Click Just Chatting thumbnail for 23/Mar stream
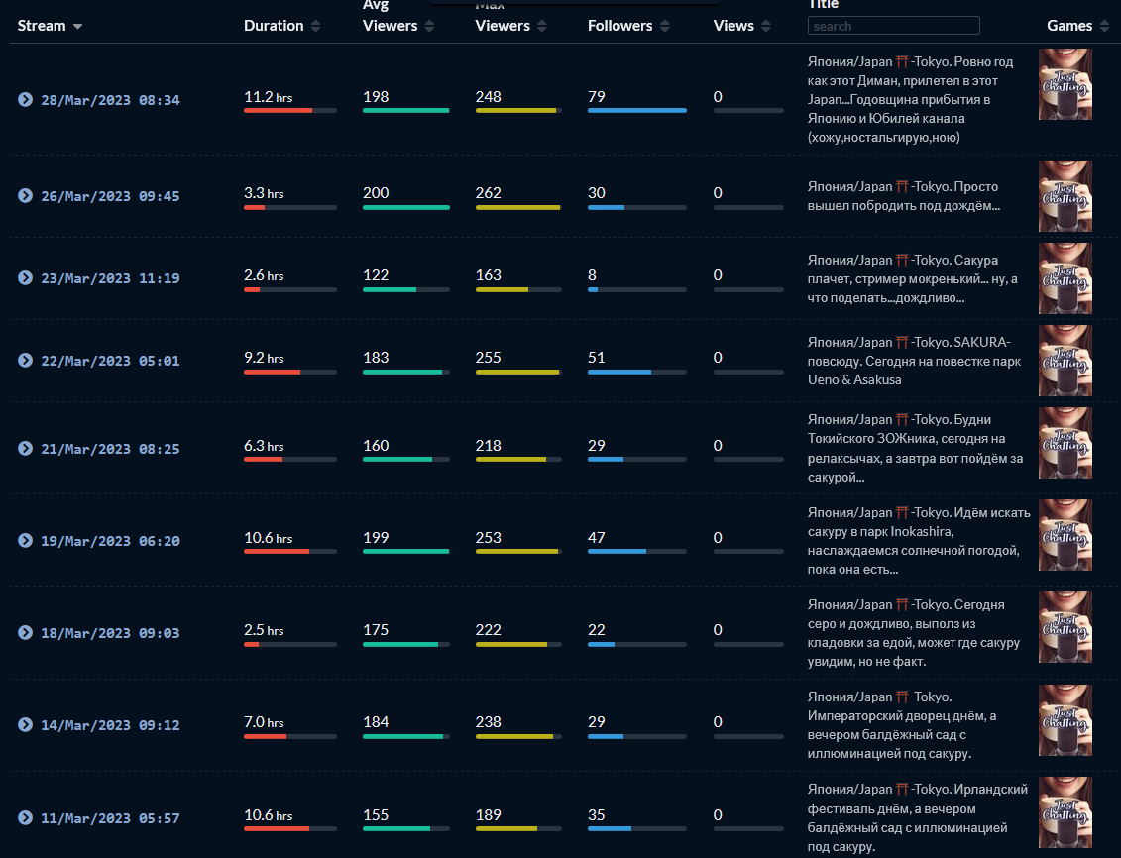Screen dimensions: 1121x858 coord(1065,277)
